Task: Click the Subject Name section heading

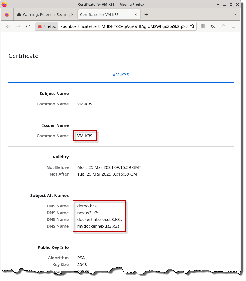Action: click(54, 94)
